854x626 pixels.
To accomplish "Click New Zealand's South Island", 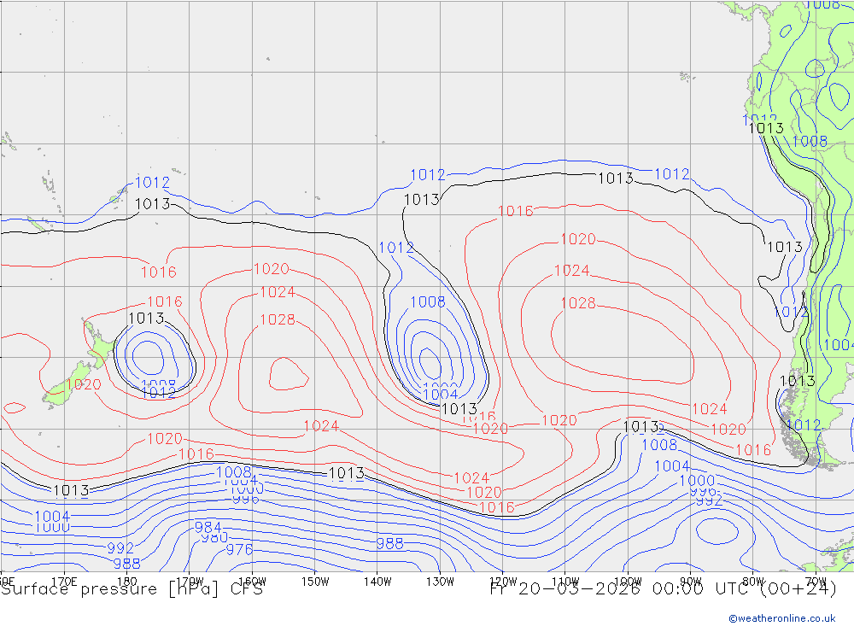I will (x=67, y=386).
